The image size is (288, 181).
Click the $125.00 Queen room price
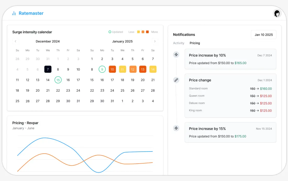coord(266,96)
